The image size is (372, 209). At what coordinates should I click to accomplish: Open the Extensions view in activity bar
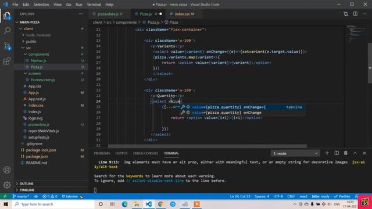coord(7,61)
